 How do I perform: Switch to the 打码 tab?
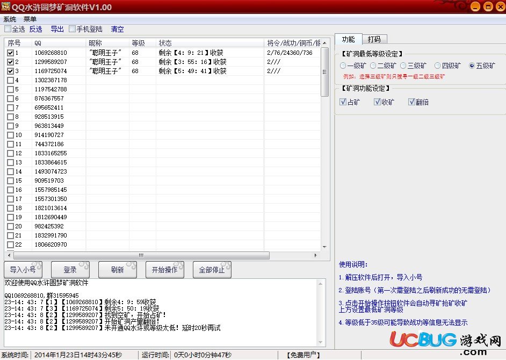[x=374, y=39]
